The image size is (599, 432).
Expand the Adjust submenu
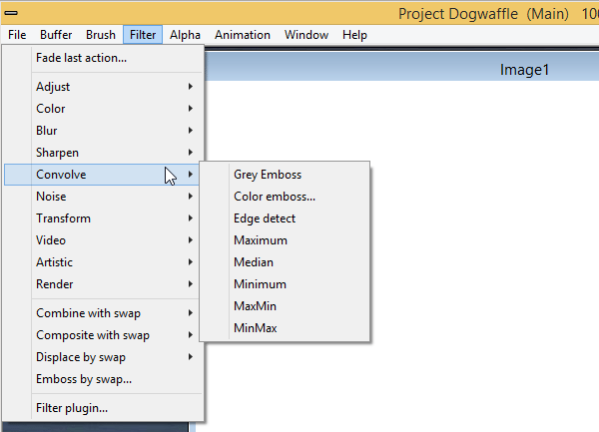click(x=103, y=87)
